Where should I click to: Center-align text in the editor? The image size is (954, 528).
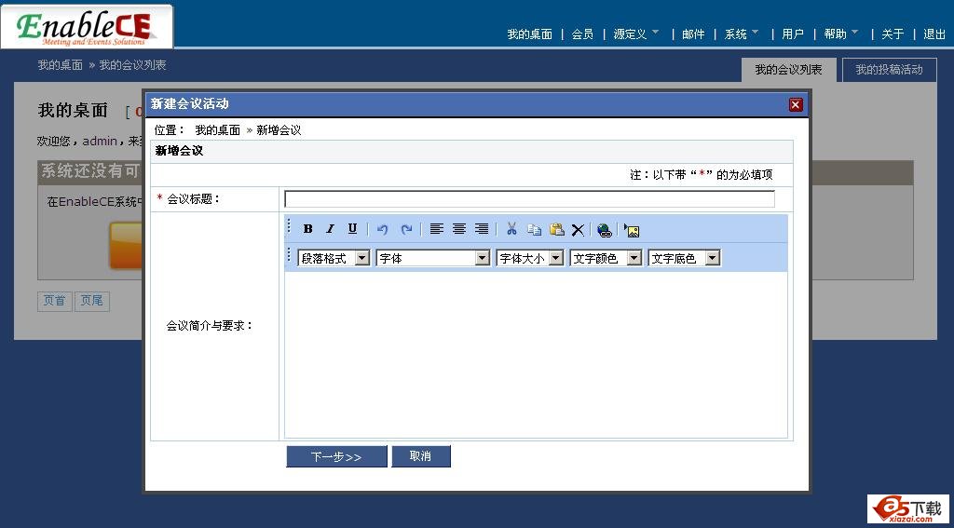point(458,229)
